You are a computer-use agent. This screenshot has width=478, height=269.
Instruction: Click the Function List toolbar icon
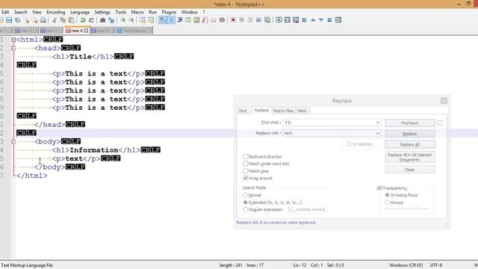pyautogui.click(x=205, y=20)
